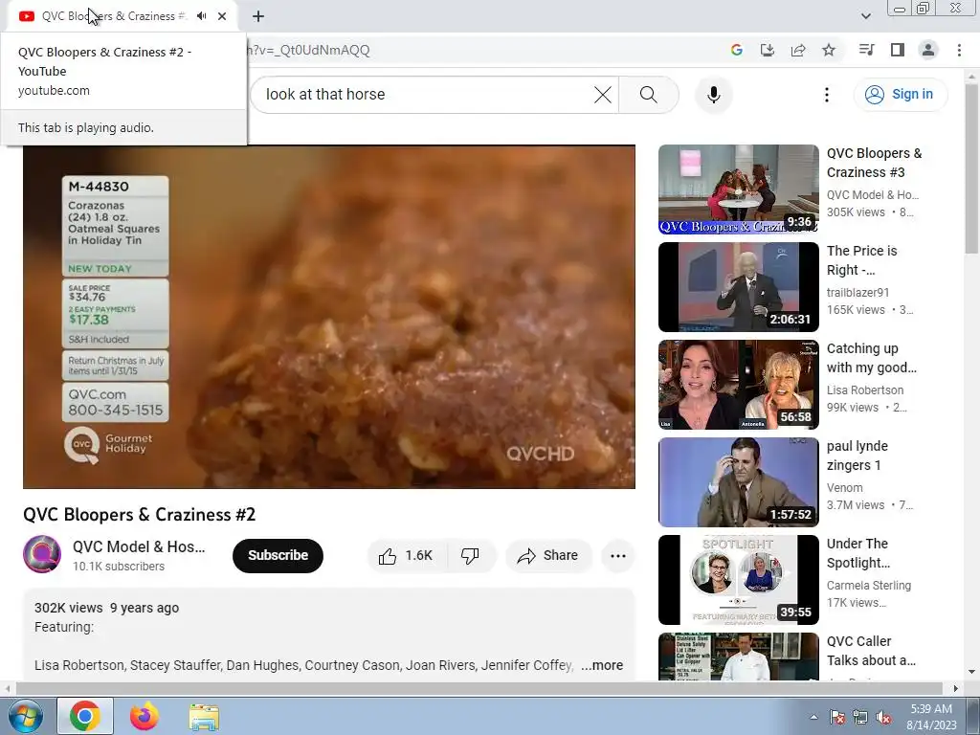Open Catching up with my good... thumbnail
Image resolution: width=980 pixels, height=735 pixels.
(x=739, y=385)
